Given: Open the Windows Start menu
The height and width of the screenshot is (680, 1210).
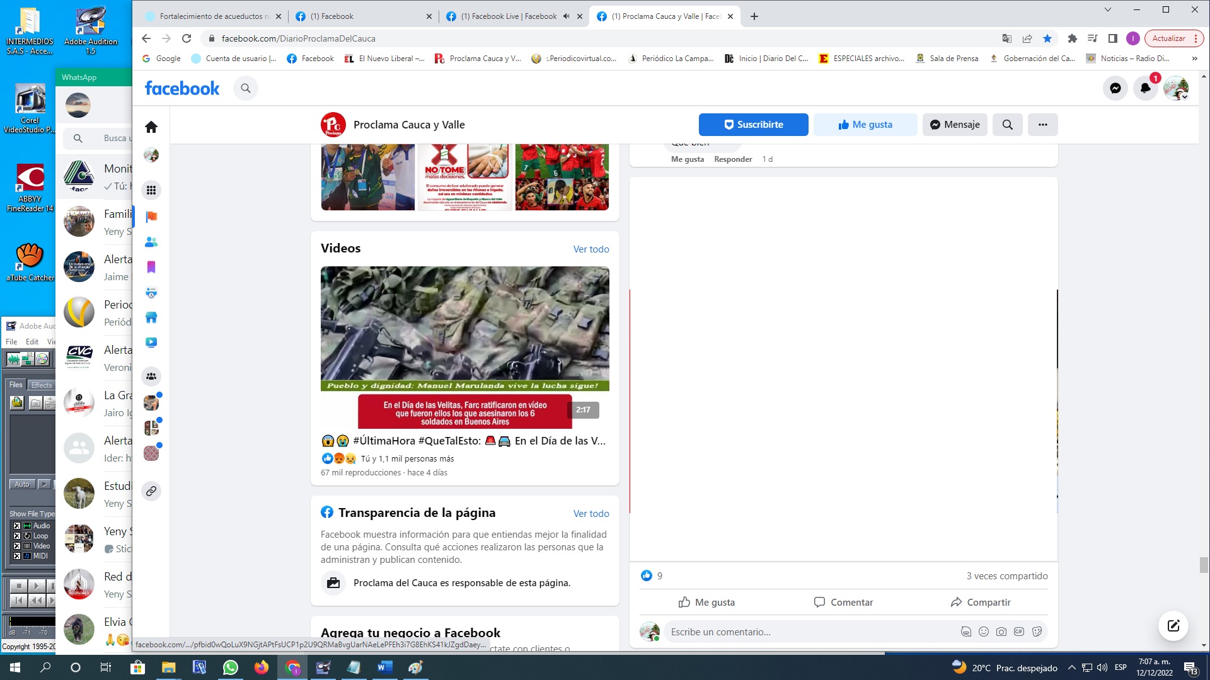Looking at the screenshot, I should (x=15, y=667).
